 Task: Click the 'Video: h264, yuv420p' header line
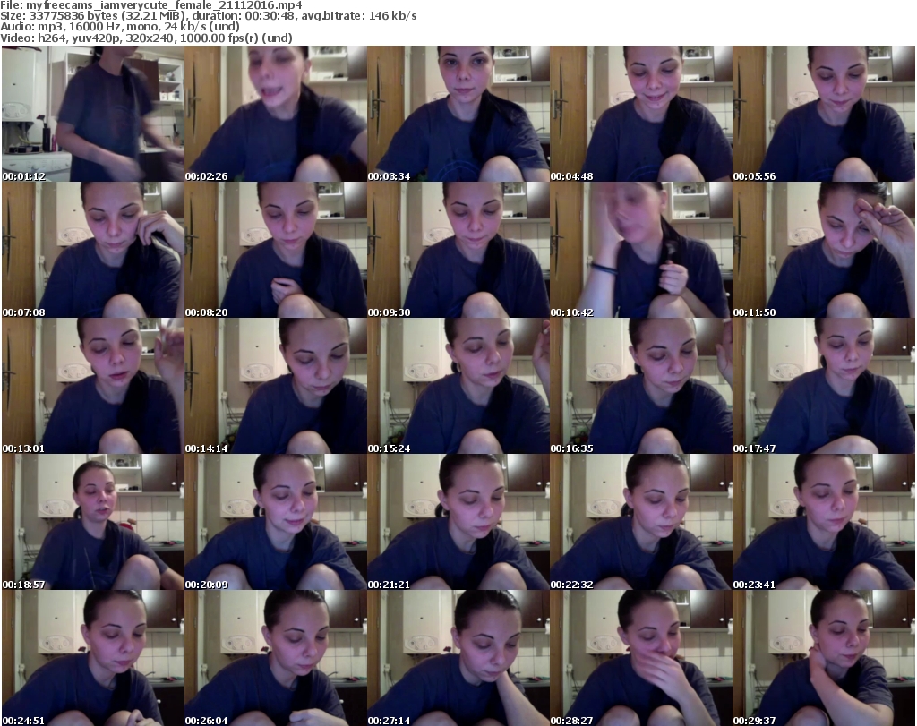pyautogui.click(x=146, y=38)
